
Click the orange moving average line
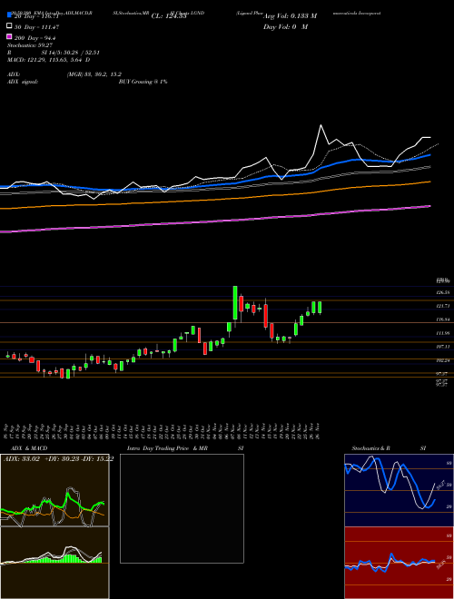click(215, 199)
